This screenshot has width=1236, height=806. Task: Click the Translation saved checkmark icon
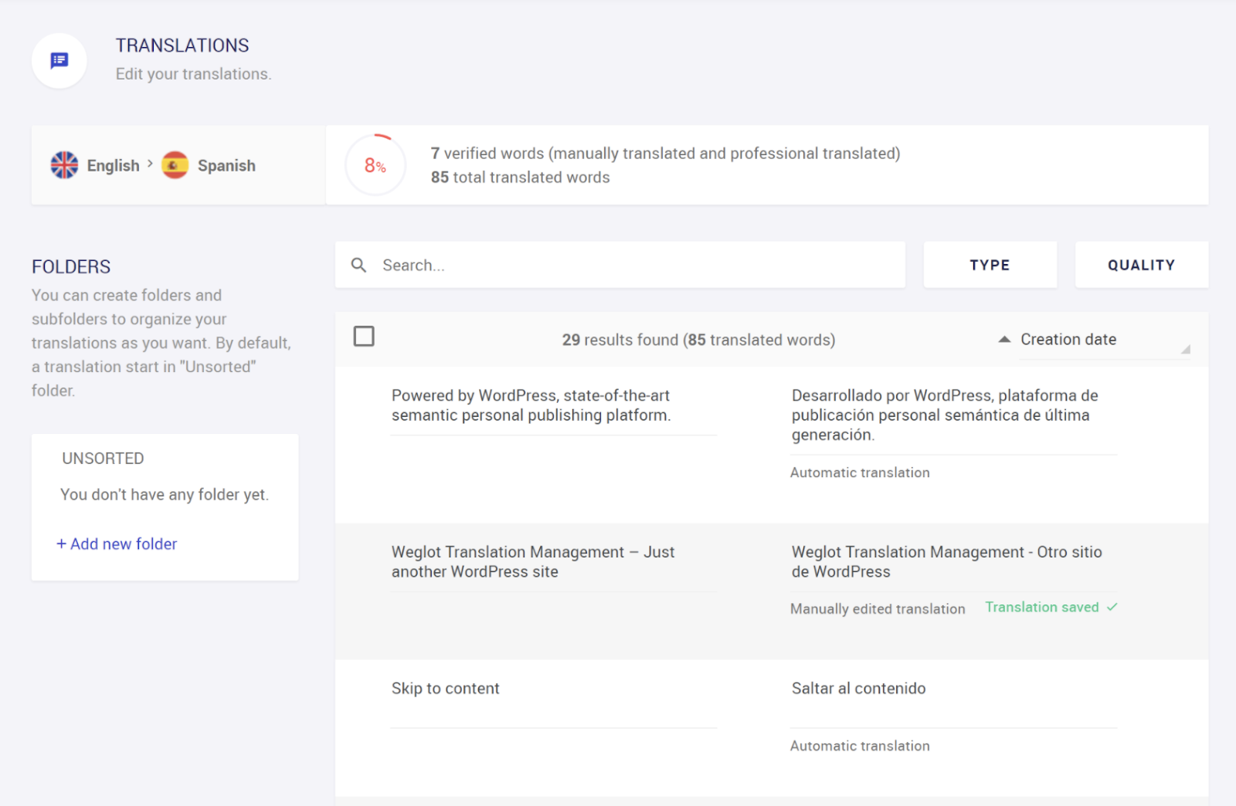1112,608
